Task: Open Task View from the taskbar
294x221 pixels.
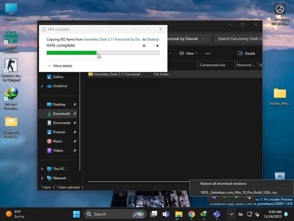Action: (x=154, y=214)
